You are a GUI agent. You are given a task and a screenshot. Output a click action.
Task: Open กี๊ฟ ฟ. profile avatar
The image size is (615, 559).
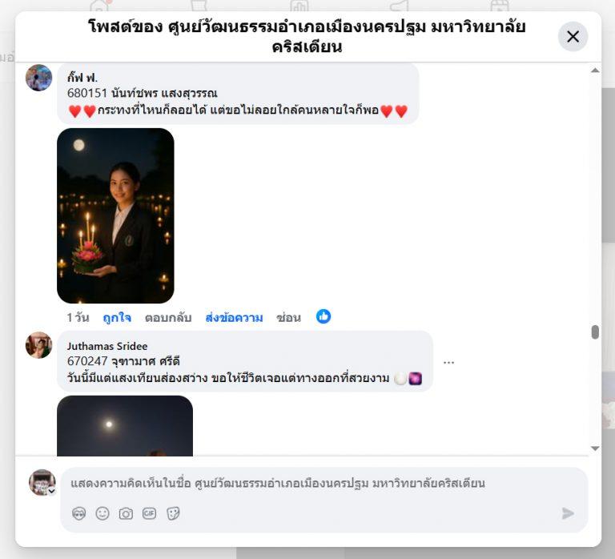pos(38,78)
